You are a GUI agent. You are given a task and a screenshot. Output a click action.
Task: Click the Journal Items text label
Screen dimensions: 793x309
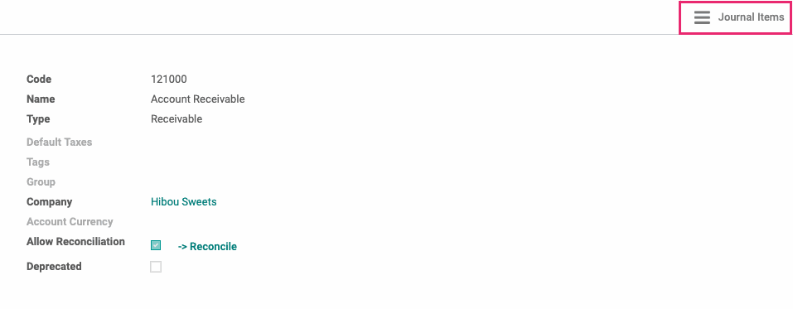point(751,17)
